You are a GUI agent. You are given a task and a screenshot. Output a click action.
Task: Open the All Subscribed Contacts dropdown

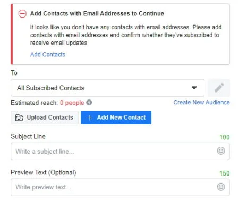107,88
